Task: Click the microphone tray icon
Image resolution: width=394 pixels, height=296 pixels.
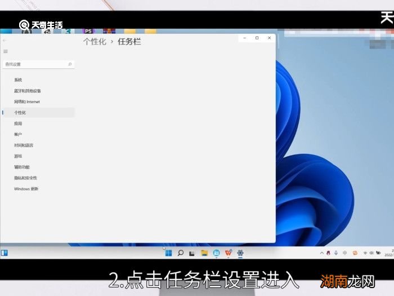Action: pyautogui.click(x=336, y=253)
